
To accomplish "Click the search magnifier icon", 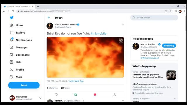I will pyautogui.click(x=134, y=17).
